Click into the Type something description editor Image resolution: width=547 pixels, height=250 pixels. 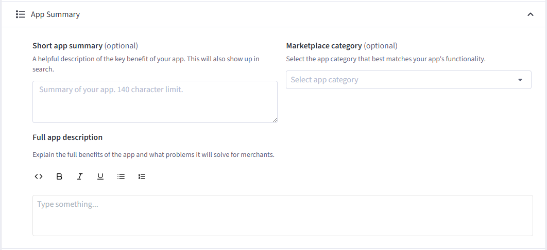[x=283, y=216]
